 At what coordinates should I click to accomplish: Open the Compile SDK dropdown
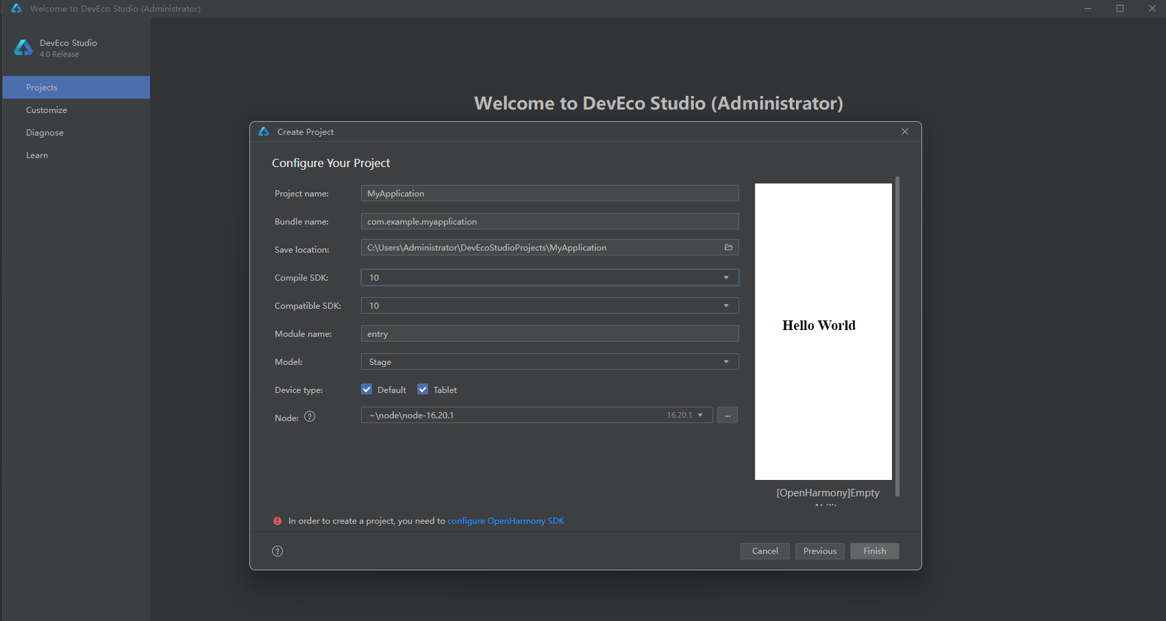coord(549,277)
